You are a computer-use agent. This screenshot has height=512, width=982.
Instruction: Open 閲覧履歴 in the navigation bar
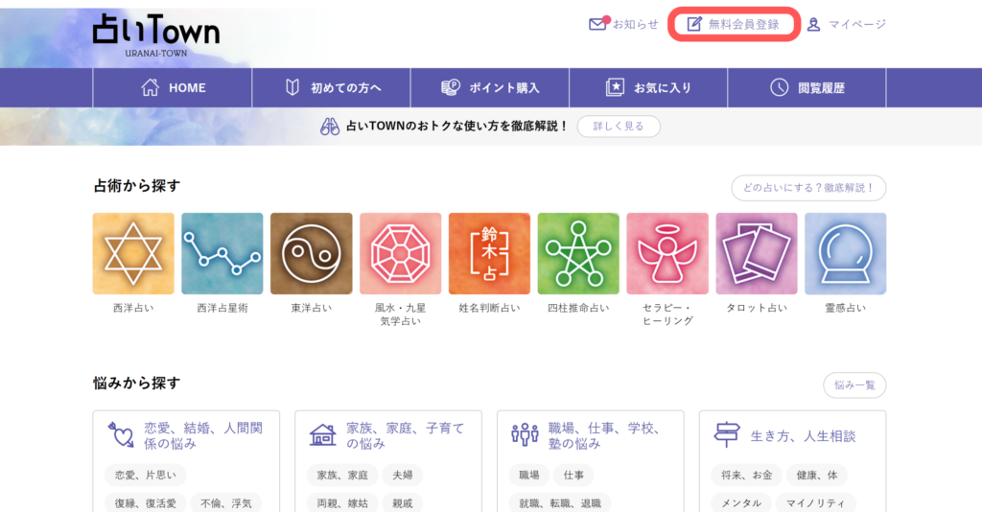pyautogui.click(x=807, y=87)
